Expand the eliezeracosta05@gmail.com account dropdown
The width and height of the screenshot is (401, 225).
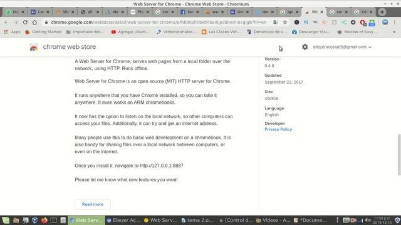342,47
